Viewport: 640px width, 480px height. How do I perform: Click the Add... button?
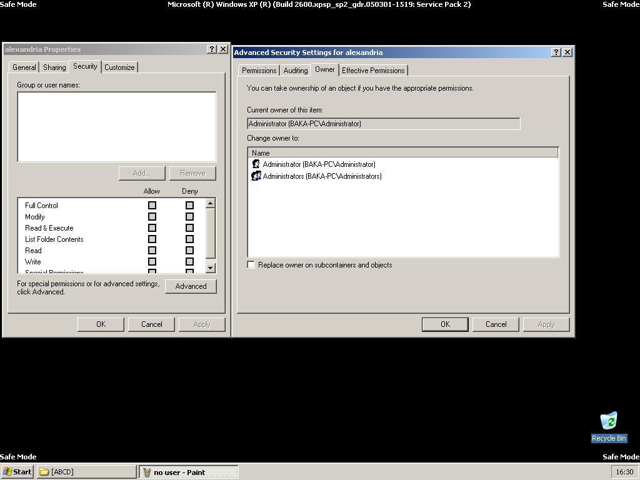pyautogui.click(x=142, y=173)
